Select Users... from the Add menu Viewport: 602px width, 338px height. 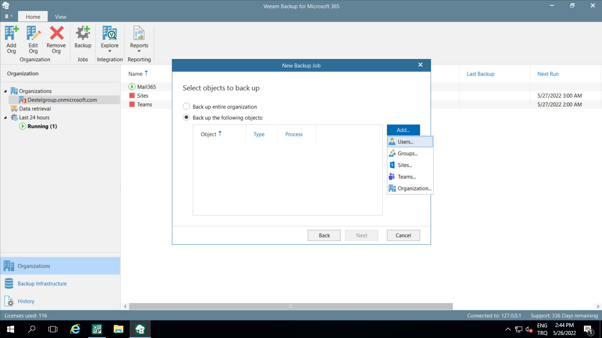410,142
